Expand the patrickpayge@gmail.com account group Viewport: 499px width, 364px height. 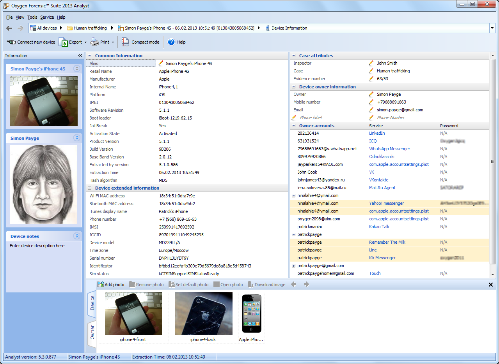coord(293,266)
